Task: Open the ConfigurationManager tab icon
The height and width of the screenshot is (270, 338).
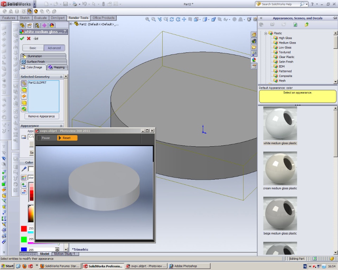Action: coord(37,25)
